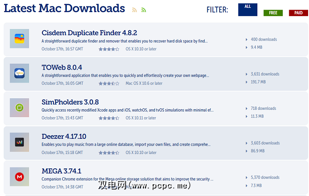Viewport: 309px width, 196px height.
Task: Click 'October 17th, 15:43 GMT' date
Action: pyautogui.click(x=62, y=118)
